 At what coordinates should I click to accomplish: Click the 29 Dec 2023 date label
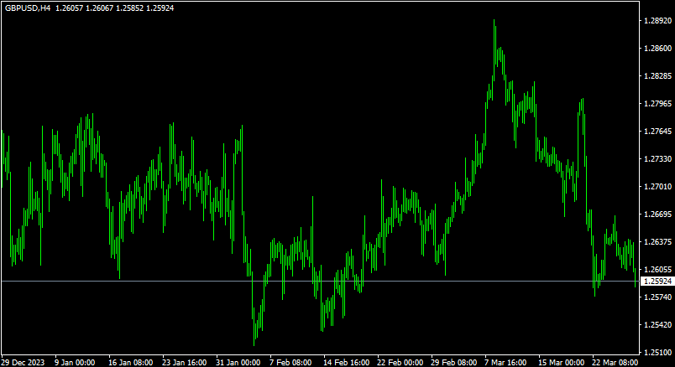click(23, 362)
